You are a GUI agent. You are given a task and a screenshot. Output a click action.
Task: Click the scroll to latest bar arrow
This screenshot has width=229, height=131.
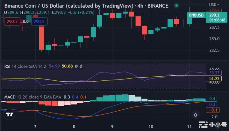[196, 115]
